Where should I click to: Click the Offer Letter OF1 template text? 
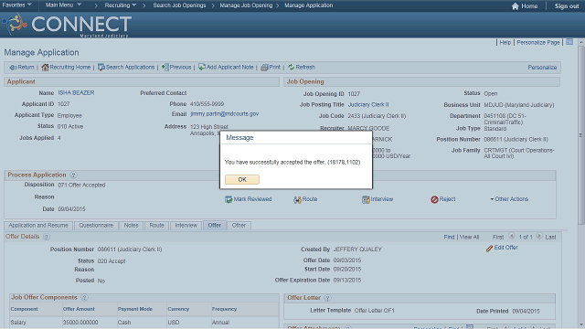tap(374, 311)
